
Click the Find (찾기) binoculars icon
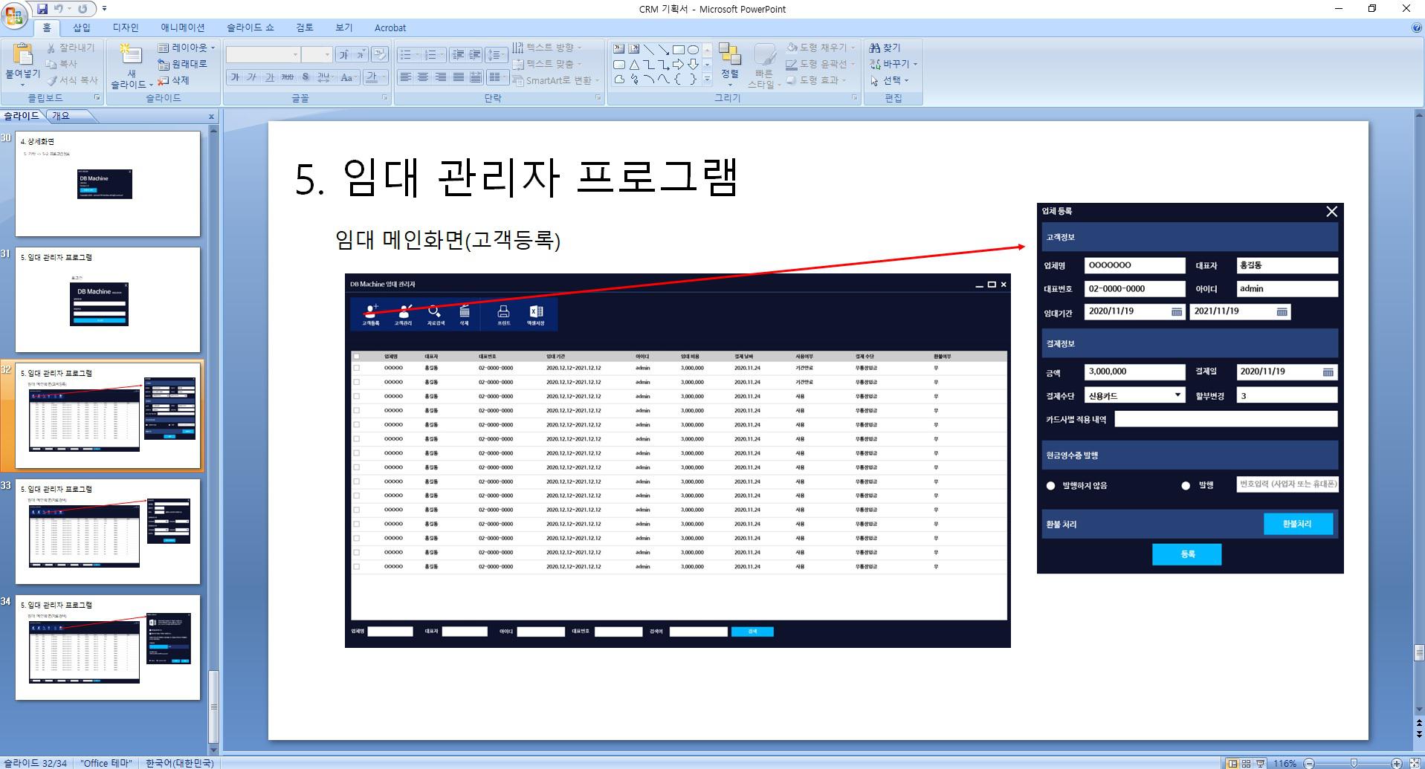(x=885, y=48)
